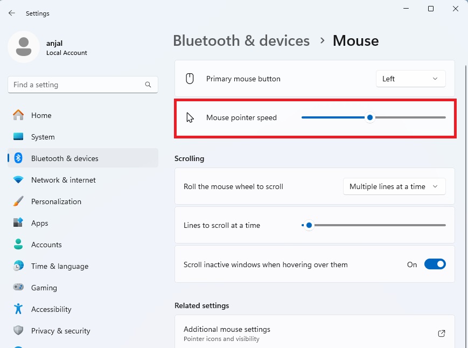The width and height of the screenshot is (468, 348).
Task: Click the Settings window title text
Action: (38, 13)
